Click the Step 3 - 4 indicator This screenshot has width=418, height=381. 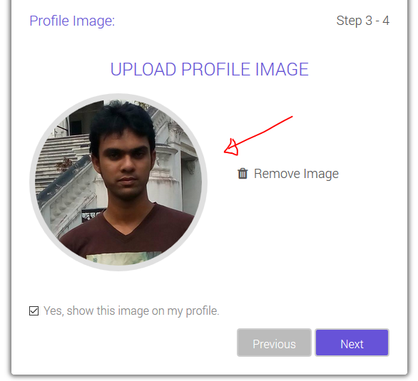coord(363,21)
